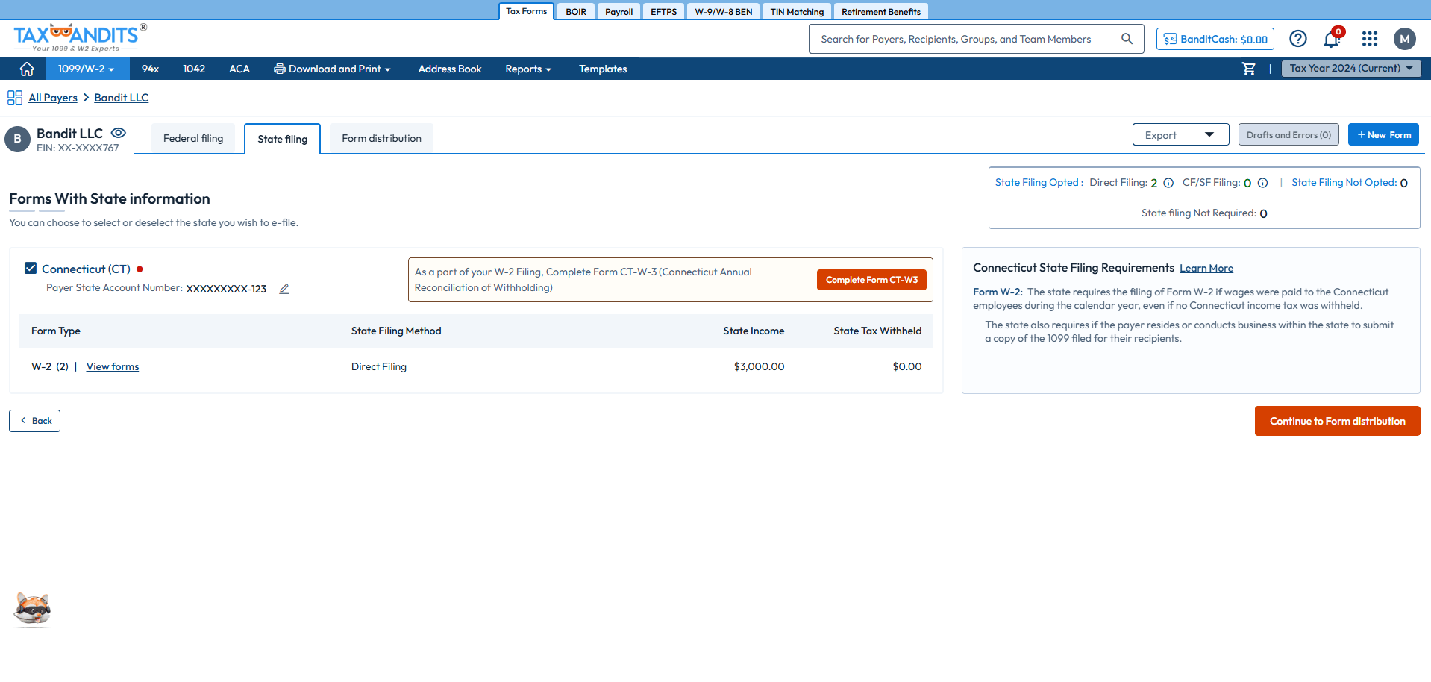This screenshot has height=682, width=1431.
Task: Toggle EIN visibility eye icon
Action: coord(119,133)
